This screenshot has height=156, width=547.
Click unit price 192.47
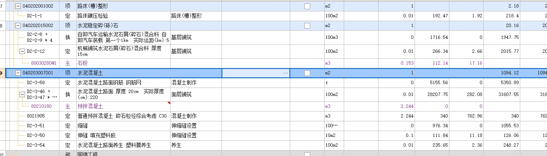click(440, 16)
